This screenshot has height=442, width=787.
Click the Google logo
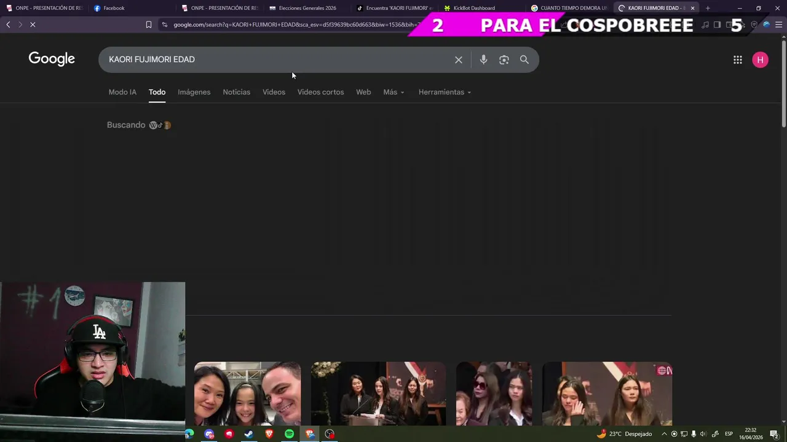tap(52, 59)
